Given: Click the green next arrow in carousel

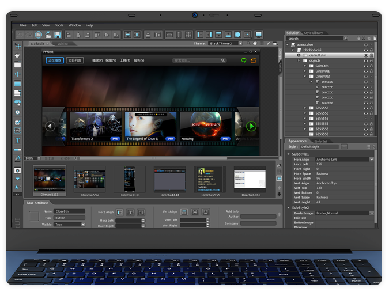Looking at the screenshot, I should 251,126.
